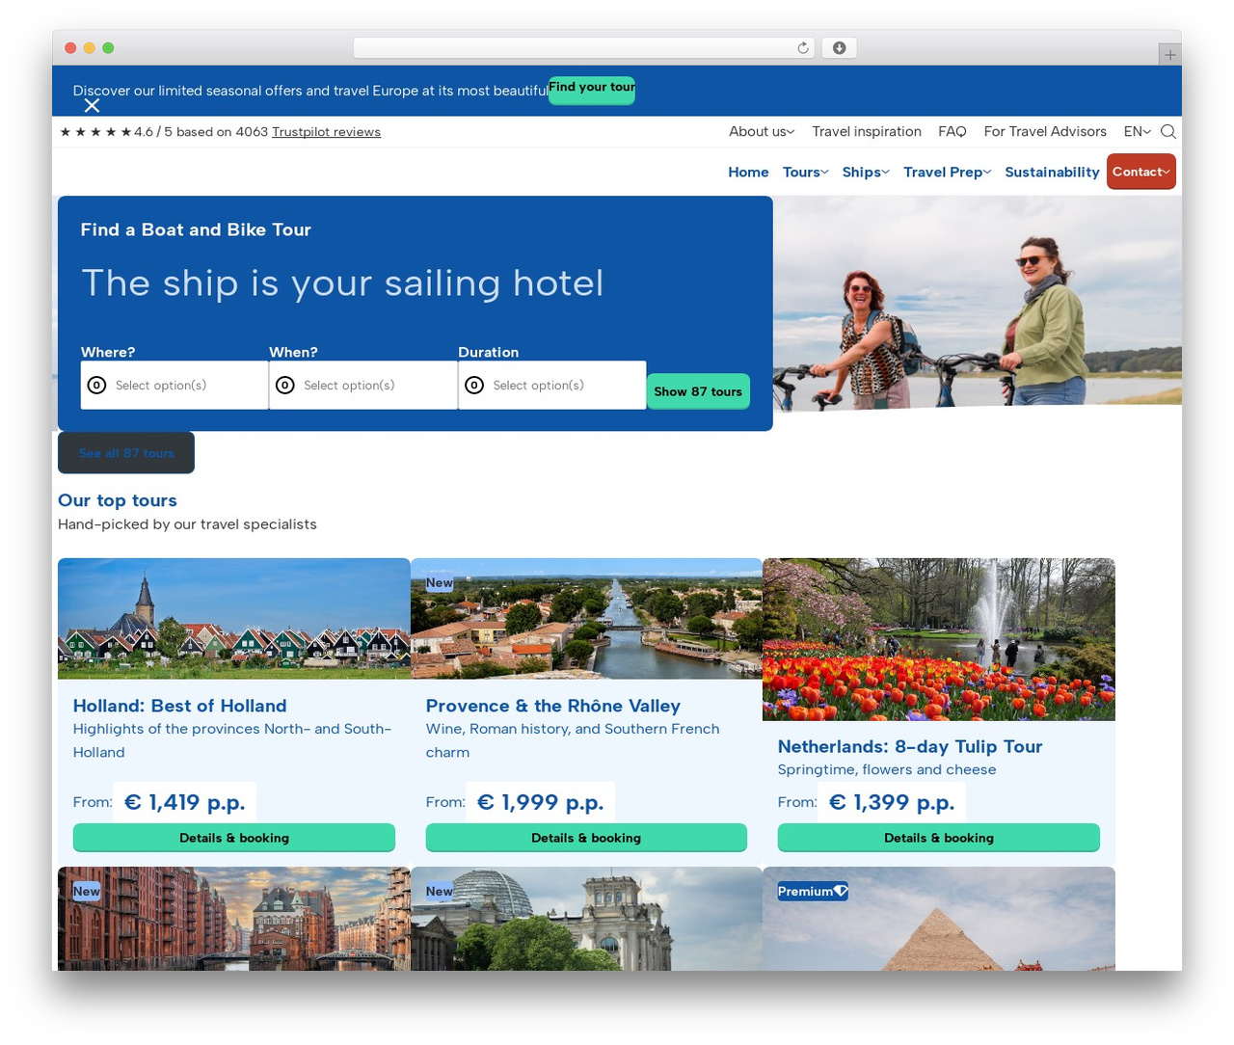
Task: View the tulip garden tour photo
Action: [x=939, y=639]
